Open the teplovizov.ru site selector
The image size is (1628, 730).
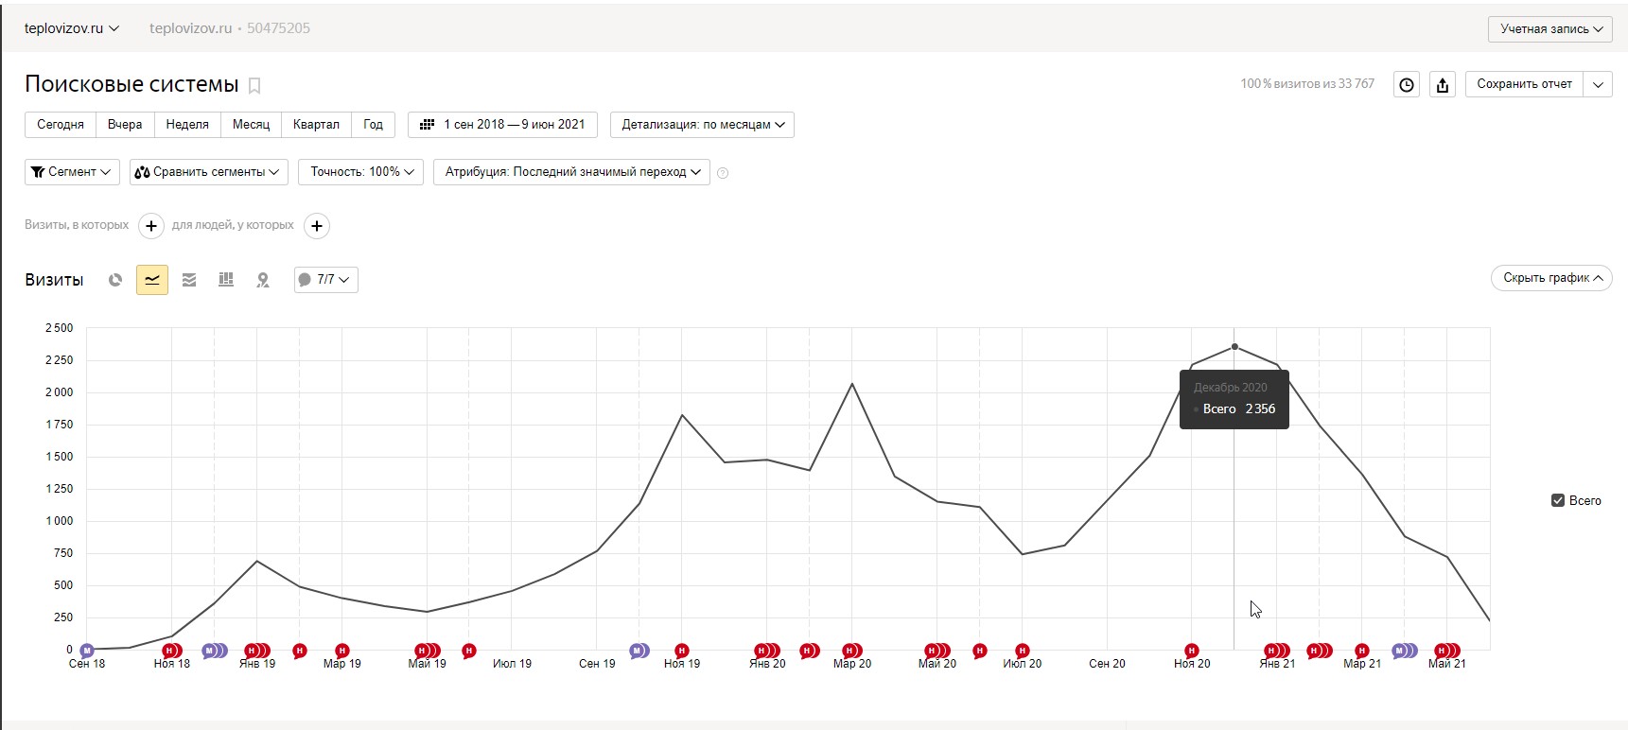tap(72, 28)
